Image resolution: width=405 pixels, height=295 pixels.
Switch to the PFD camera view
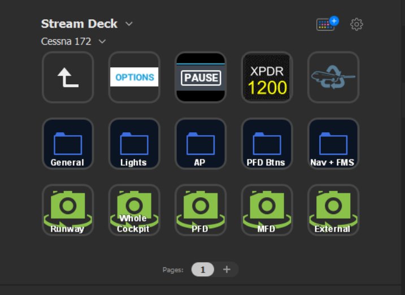(201, 210)
